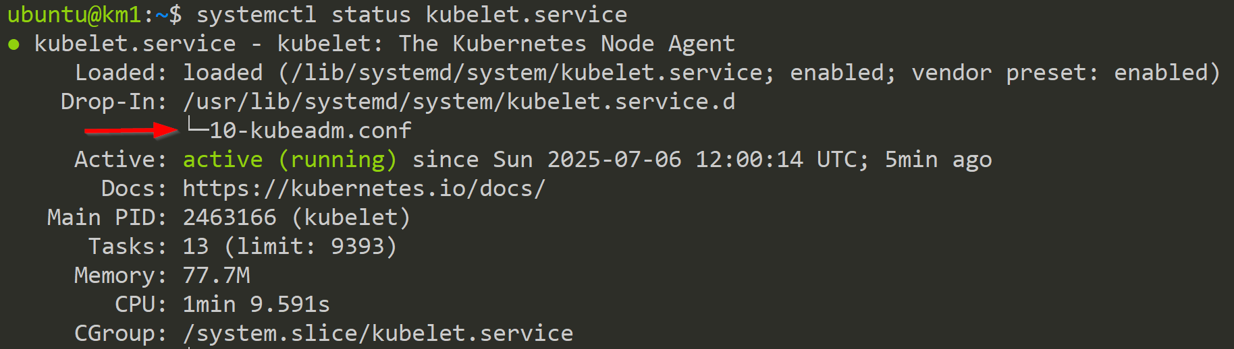Click the /usr/lib/systemd/system/kubelet.service.d directory path
1234x349 pixels.
click(x=459, y=102)
